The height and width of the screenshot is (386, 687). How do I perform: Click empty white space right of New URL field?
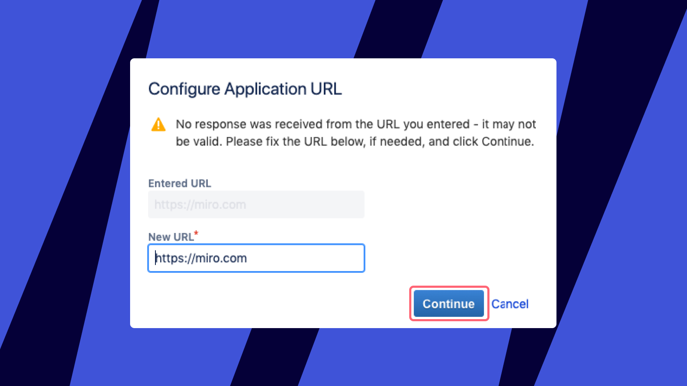(451, 258)
